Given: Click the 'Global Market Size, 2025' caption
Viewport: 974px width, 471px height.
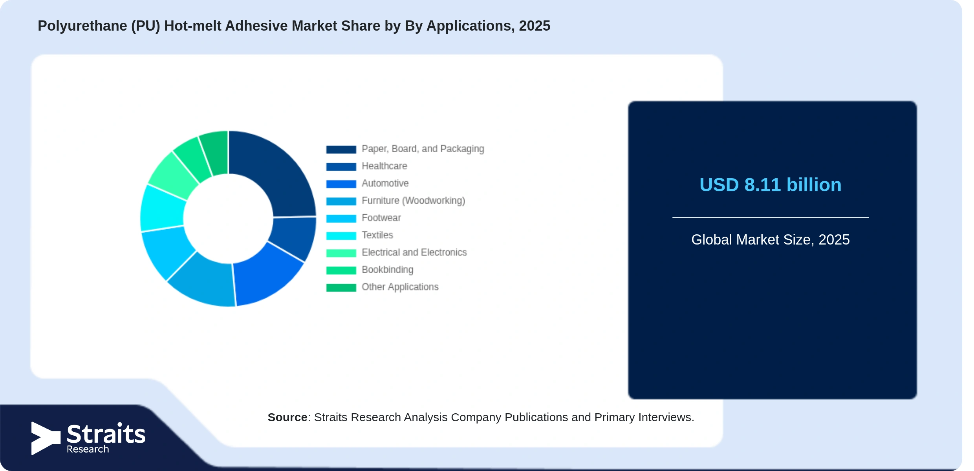Looking at the screenshot, I should (x=770, y=239).
